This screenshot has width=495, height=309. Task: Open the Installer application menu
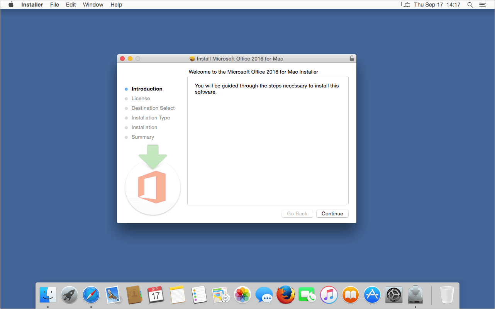tap(32, 5)
